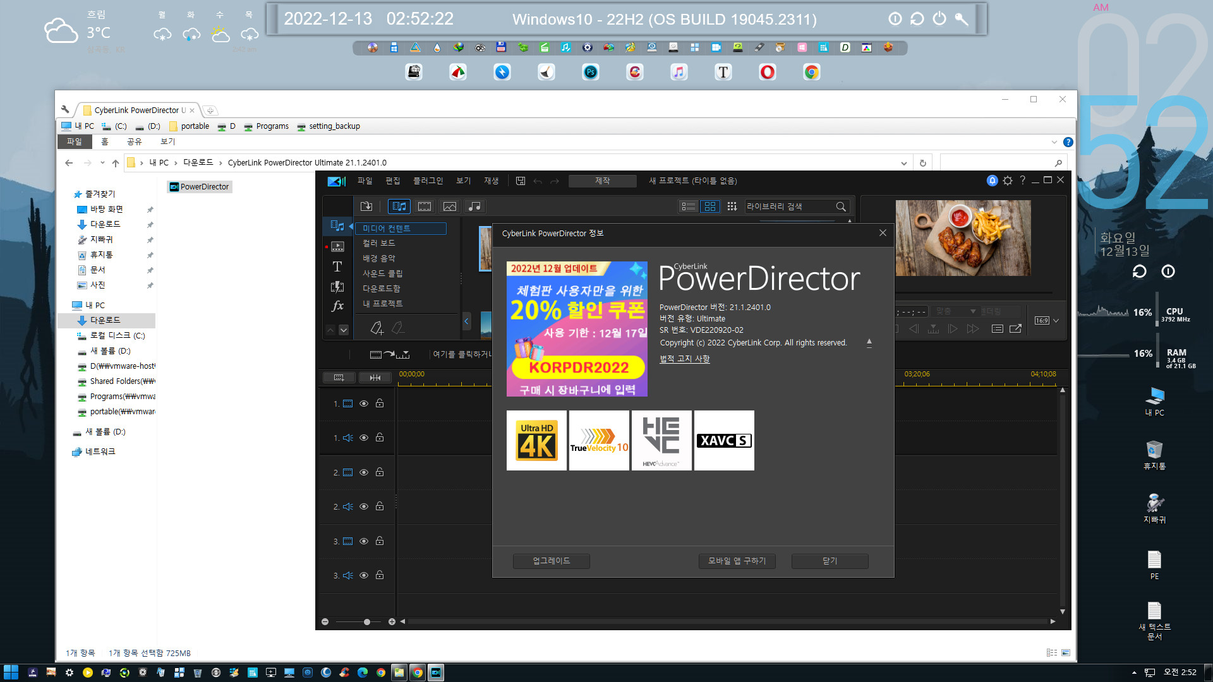Toggle visibility eye of audio track 1
This screenshot has height=682, width=1213.
pos(364,438)
